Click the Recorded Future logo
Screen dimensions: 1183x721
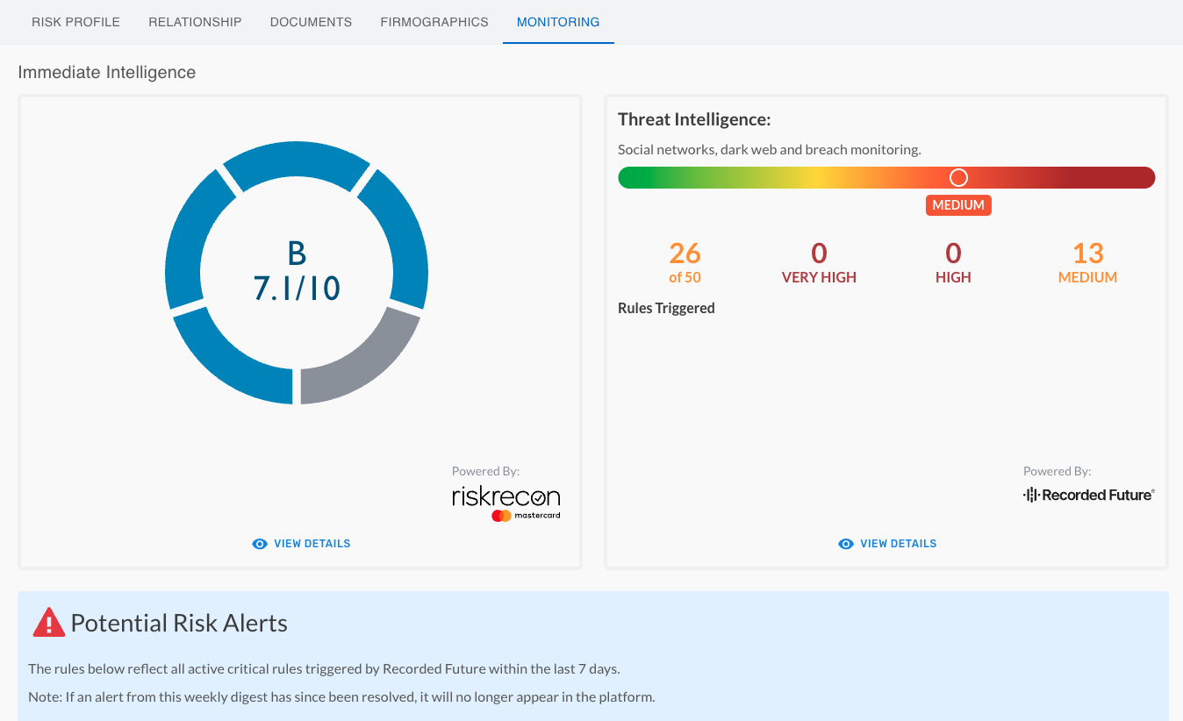pos(1088,494)
